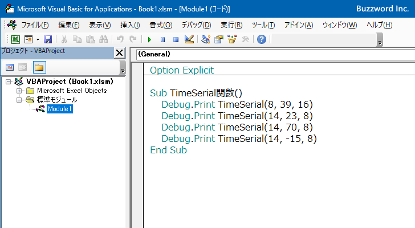The width and height of the screenshot is (415, 228).
Task: Open Find with the binoculars icon
Action: 103,39
